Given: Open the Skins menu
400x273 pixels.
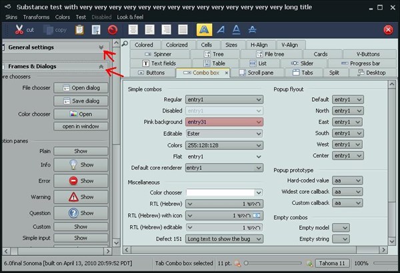Looking at the screenshot, I should 11,17.
